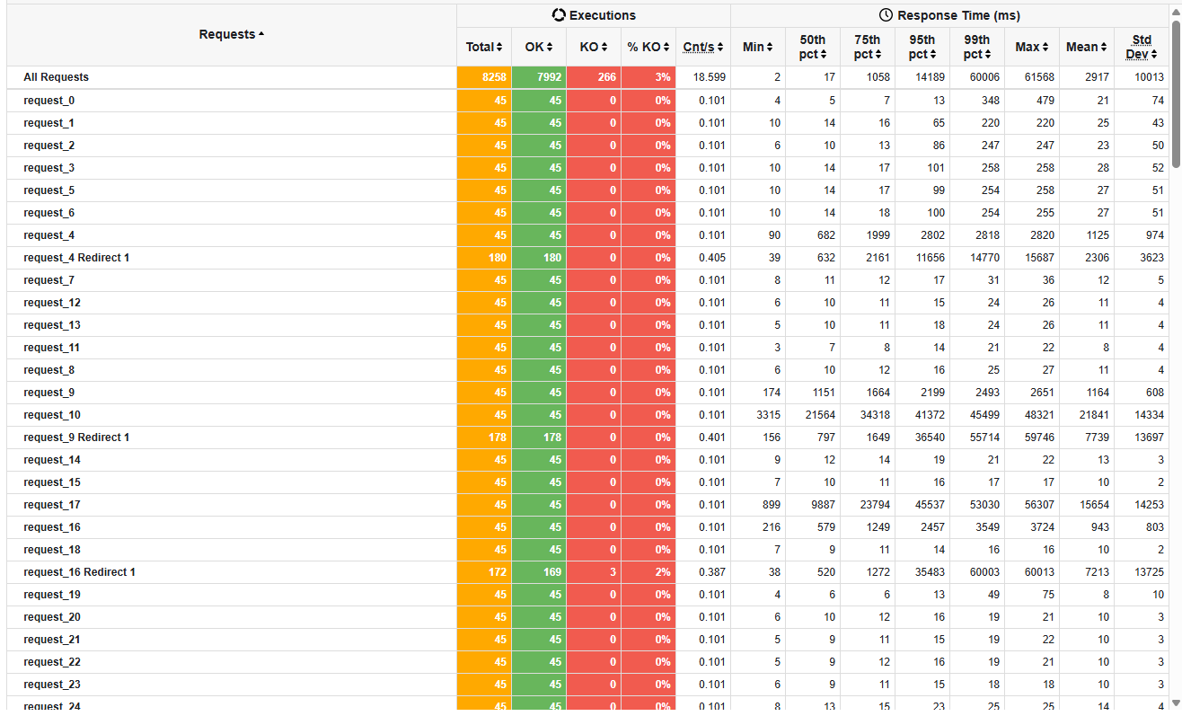Select the request_22 row label
This screenshot has width=1182, height=716.
(52, 662)
